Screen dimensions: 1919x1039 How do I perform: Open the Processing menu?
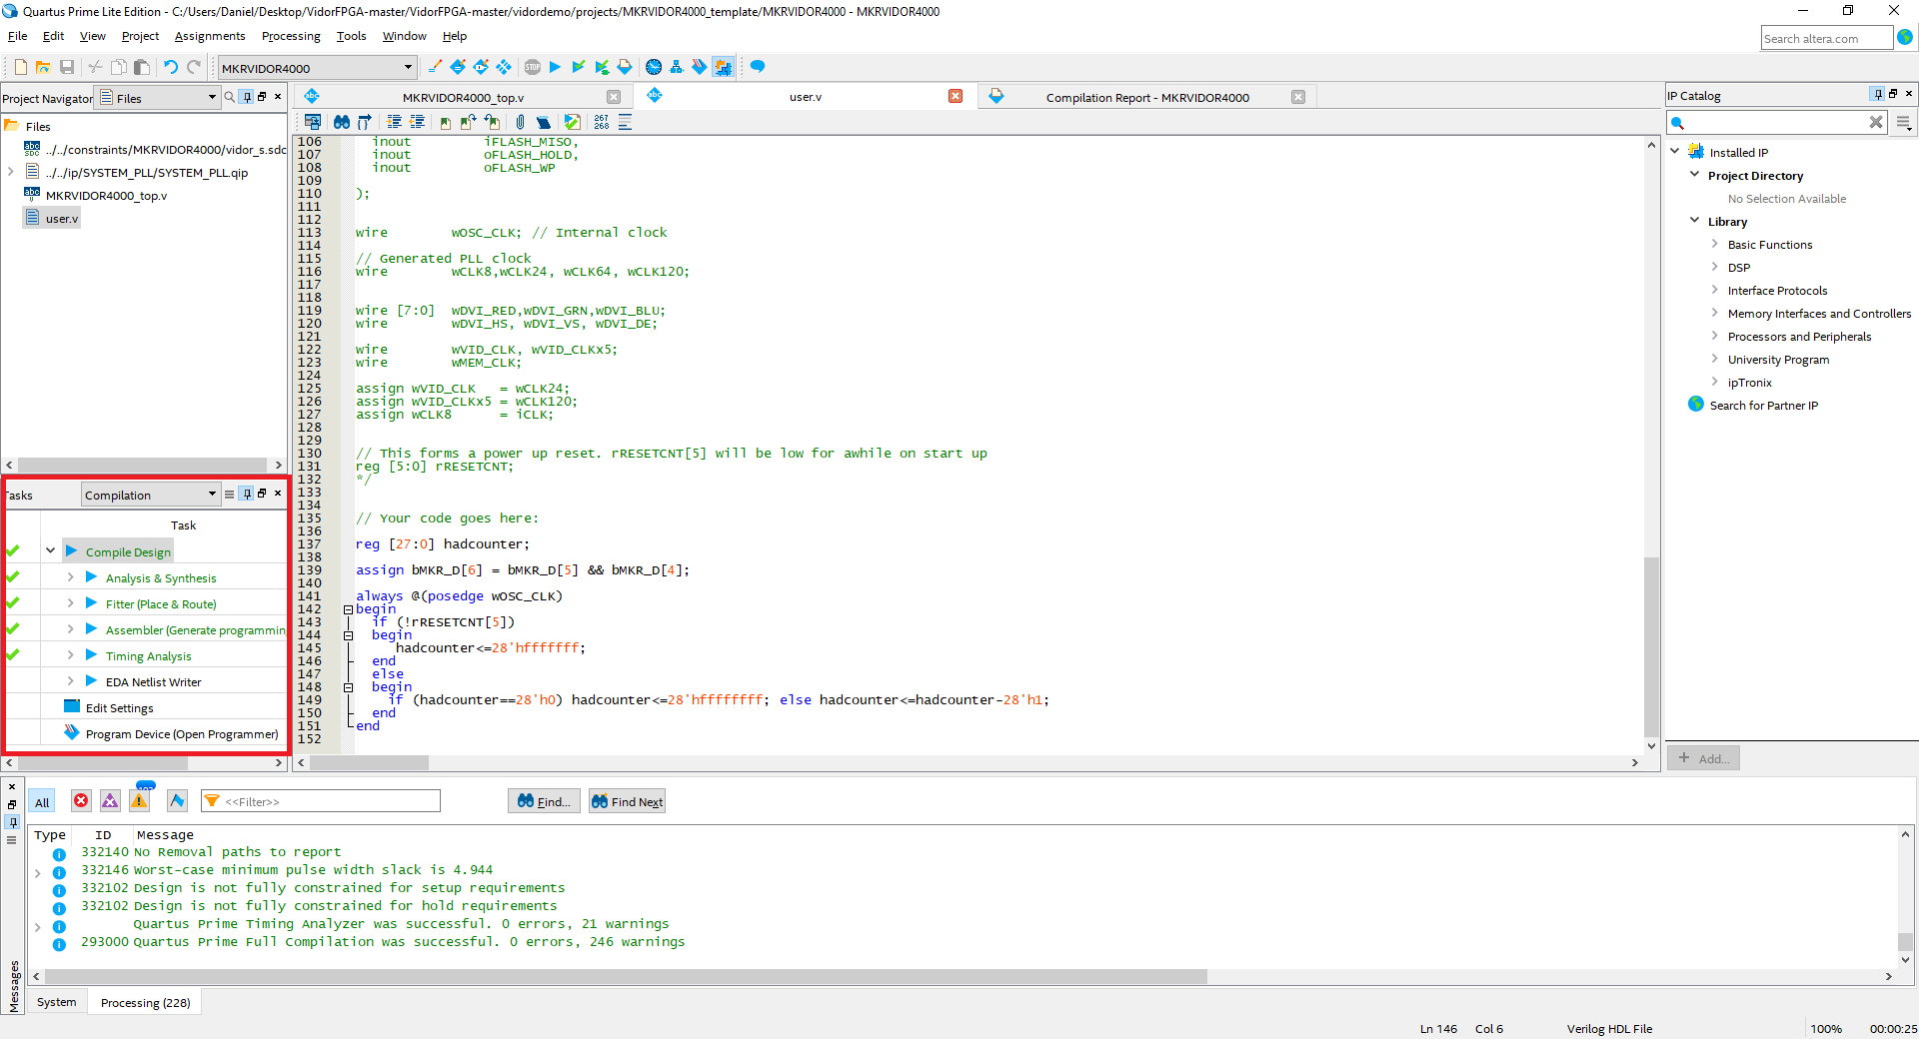click(x=290, y=36)
